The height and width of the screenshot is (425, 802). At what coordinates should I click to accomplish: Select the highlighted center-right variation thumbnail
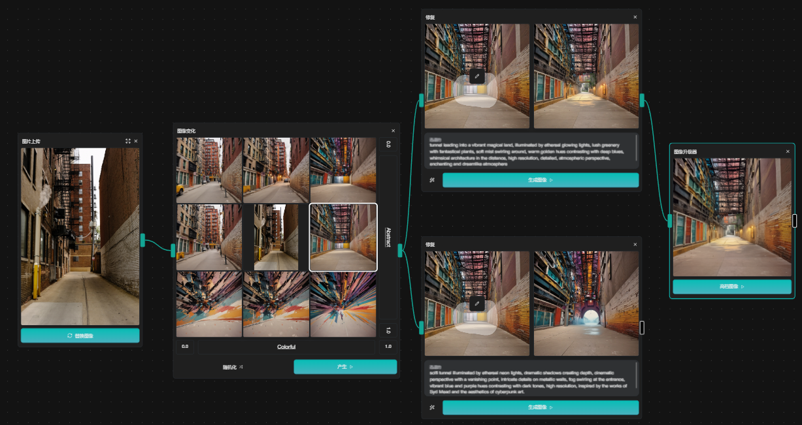click(x=343, y=237)
